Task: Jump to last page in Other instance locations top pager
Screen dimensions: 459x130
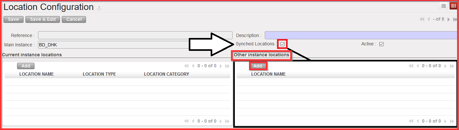Action: pyautogui.click(x=452, y=66)
